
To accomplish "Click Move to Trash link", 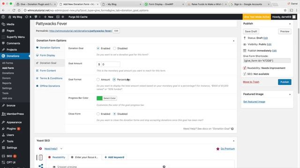I will (x=251, y=82).
